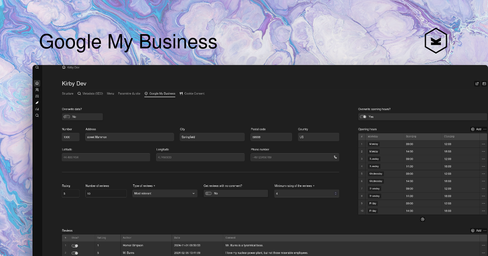
Task: Toggle the Overwrite data switch
Action: click(67, 117)
